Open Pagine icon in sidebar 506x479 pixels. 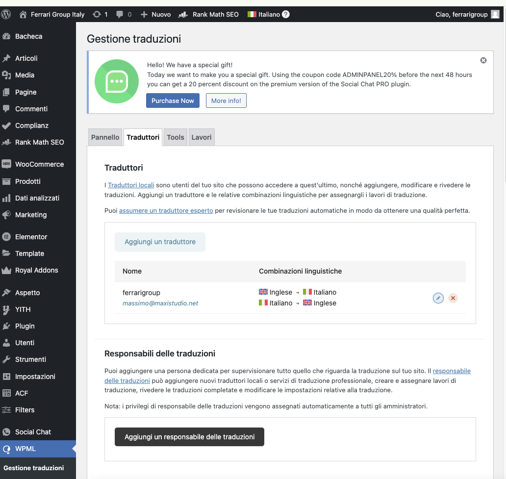pos(6,92)
